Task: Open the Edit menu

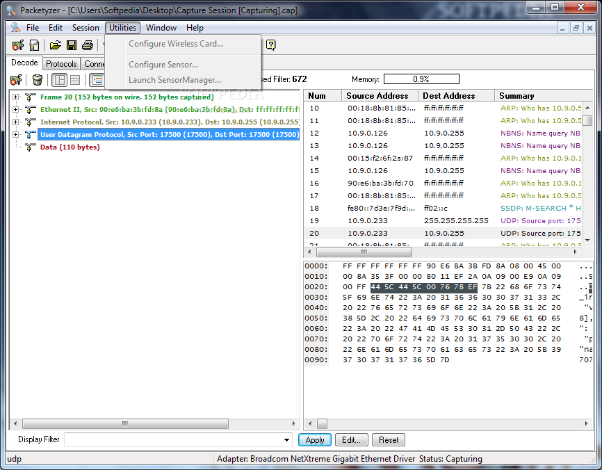Action: 56,28
